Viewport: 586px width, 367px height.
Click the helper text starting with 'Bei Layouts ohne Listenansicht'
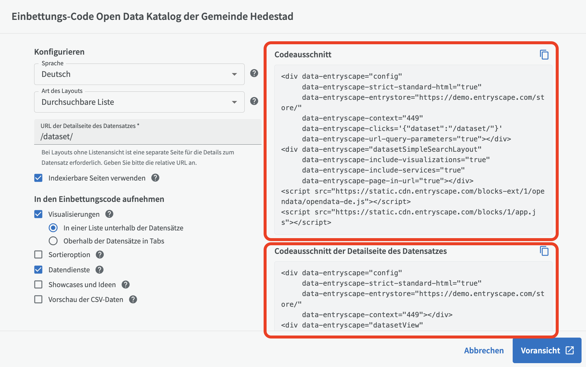pos(138,157)
